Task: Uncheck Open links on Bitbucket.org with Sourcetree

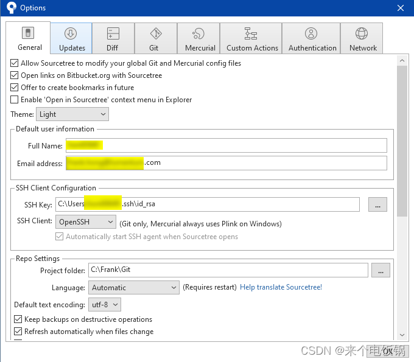Action: pyautogui.click(x=14, y=75)
